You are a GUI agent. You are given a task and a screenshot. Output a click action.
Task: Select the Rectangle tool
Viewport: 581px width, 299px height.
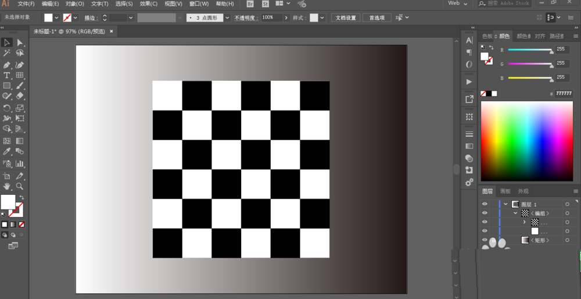coord(6,86)
